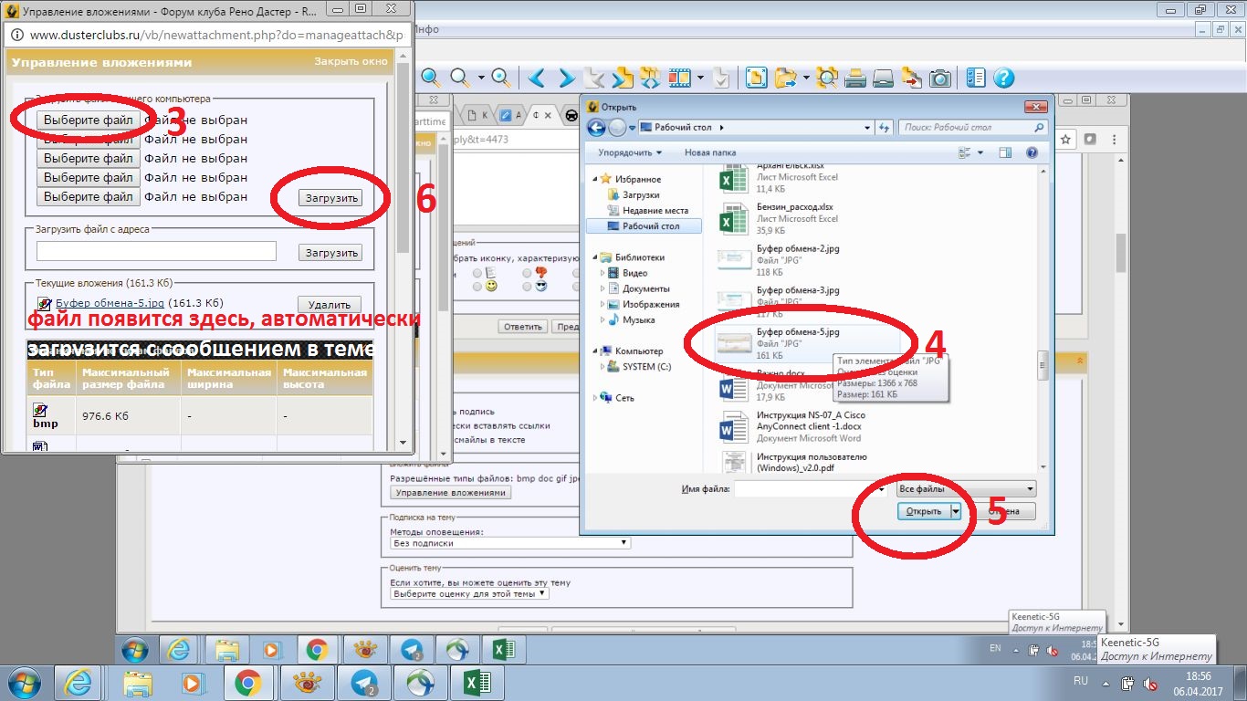Select Рабочий стол in navigation pane
The height and width of the screenshot is (701, 1247).
click(643, 225)
